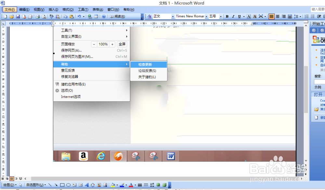The image size is (325, 190).
Task: Insert Picture from file icon
Action: (x=105, y=185)
